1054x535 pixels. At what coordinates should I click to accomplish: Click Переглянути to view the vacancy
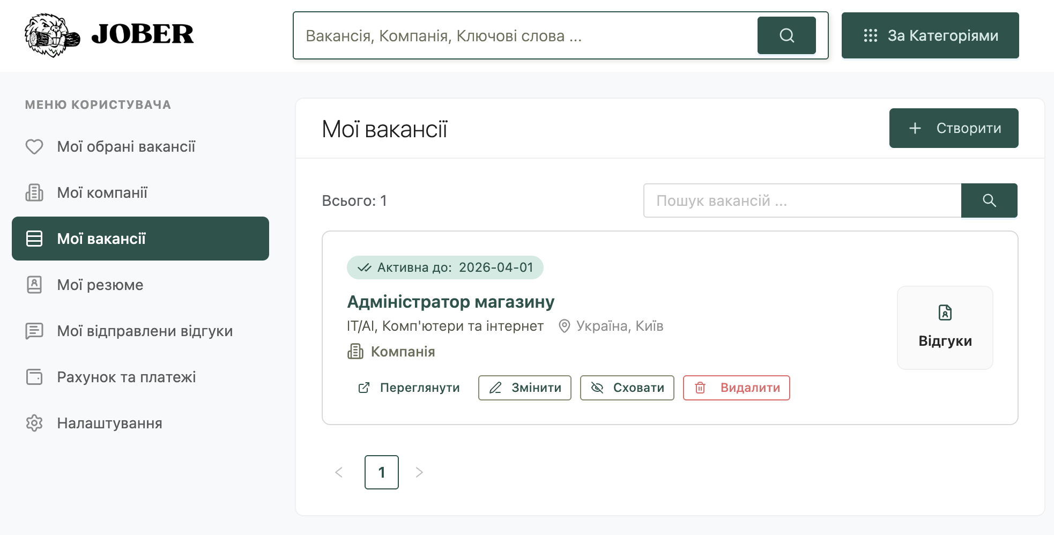coord(409,388)
